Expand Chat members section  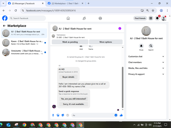tap(146, 62)
